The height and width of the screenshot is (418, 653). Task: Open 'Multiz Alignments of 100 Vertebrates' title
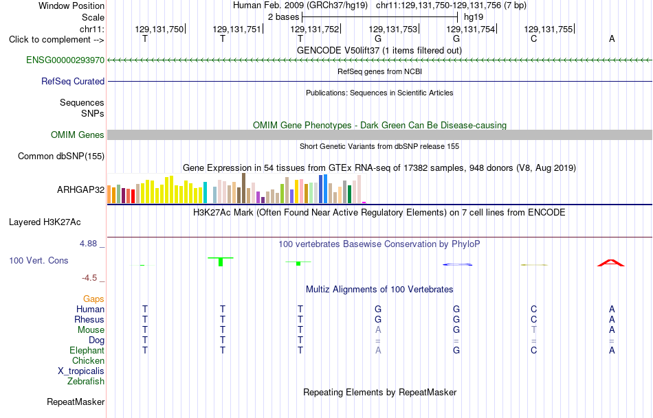pos(379,290)
